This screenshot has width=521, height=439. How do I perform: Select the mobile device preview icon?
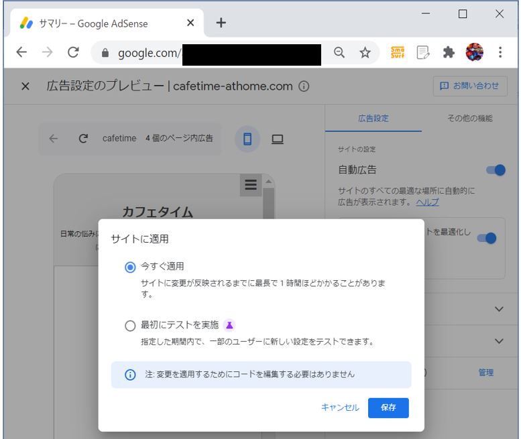point(247,139)
